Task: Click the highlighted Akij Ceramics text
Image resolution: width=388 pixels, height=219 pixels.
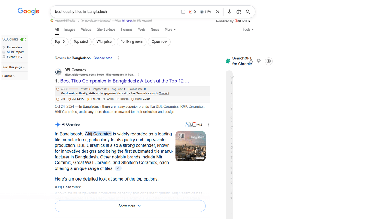Action: pyautogui.click(x=98, y=134)
